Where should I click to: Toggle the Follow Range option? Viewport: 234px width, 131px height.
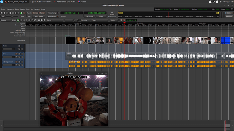53,13
